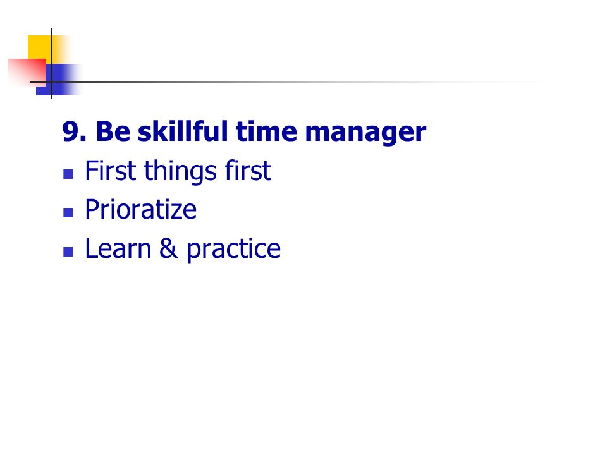Click the vertical black line of the logo
The image size is (607, 455).
pos(51,63)
